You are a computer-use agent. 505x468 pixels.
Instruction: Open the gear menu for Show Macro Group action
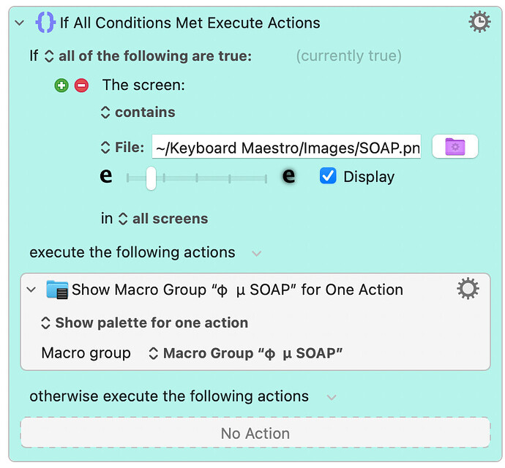coord(468,289)
